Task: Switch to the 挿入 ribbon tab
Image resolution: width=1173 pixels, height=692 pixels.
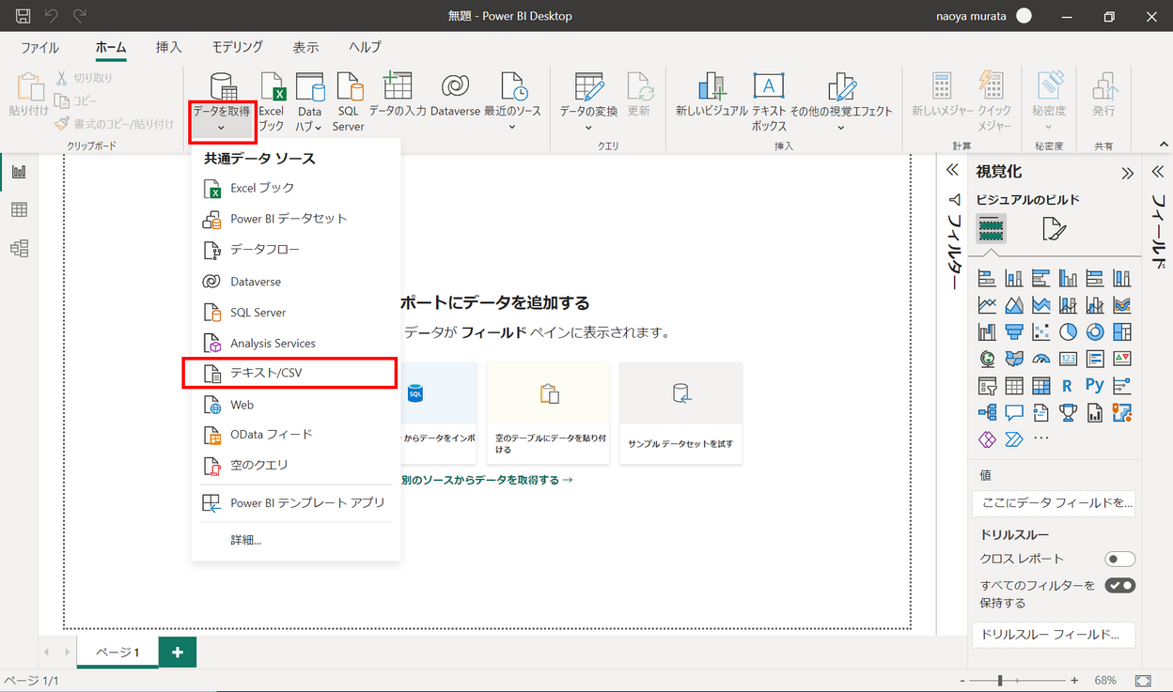Action: (x=169, y=48)
